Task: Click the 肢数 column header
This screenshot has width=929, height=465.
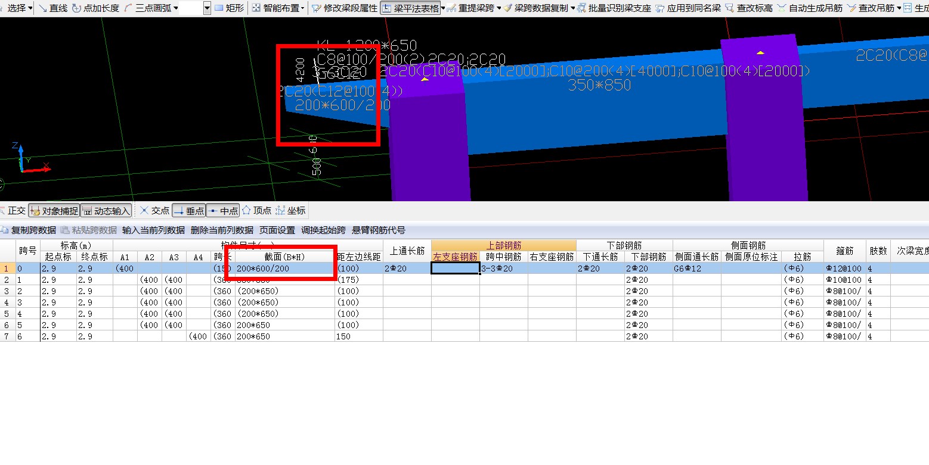Action: point(878,251)
